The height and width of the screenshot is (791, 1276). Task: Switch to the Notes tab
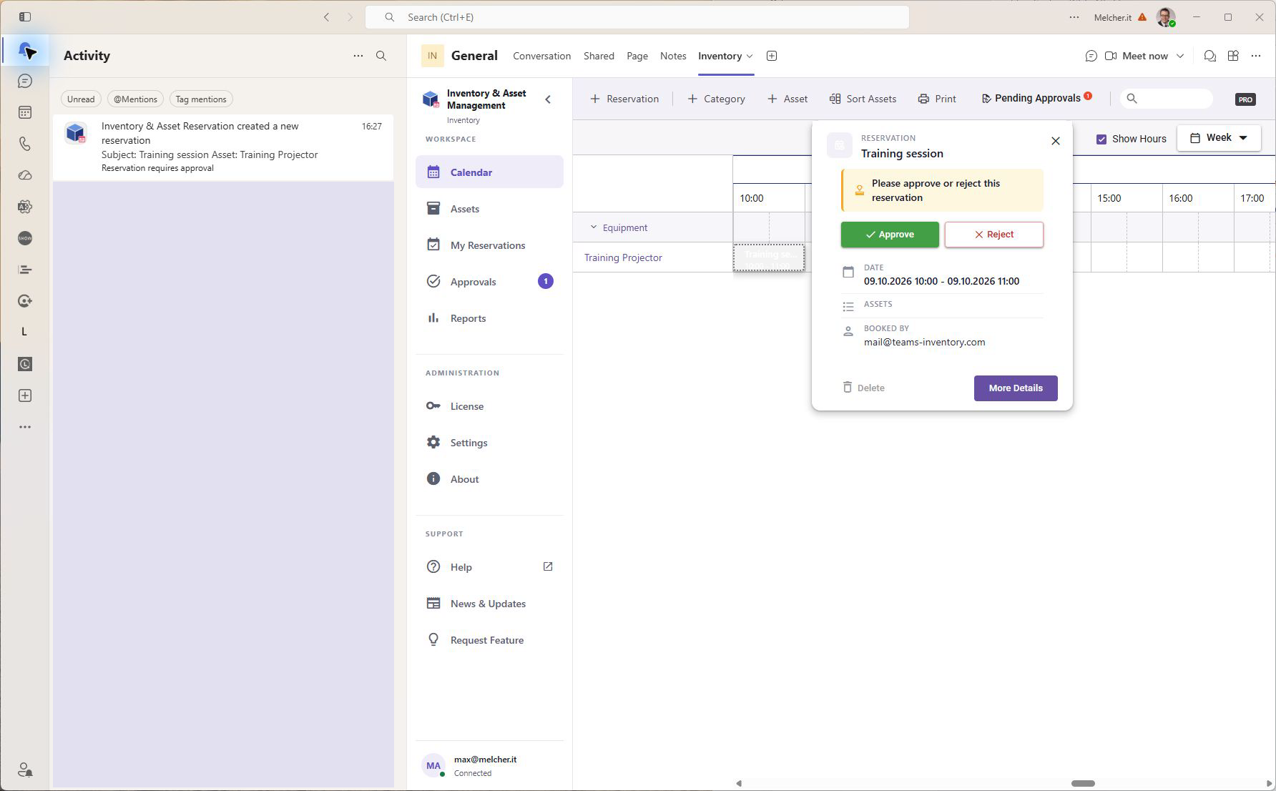tap(673, 56)
